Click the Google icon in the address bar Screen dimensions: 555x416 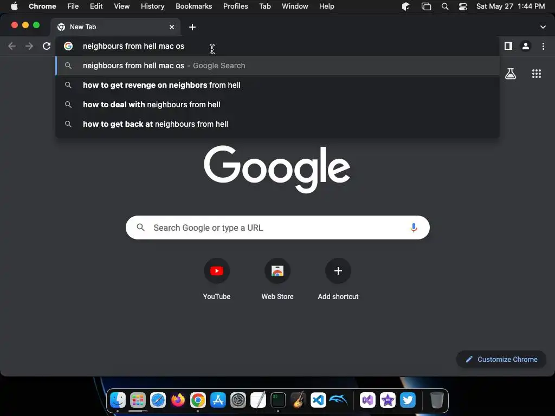(68, 46)
